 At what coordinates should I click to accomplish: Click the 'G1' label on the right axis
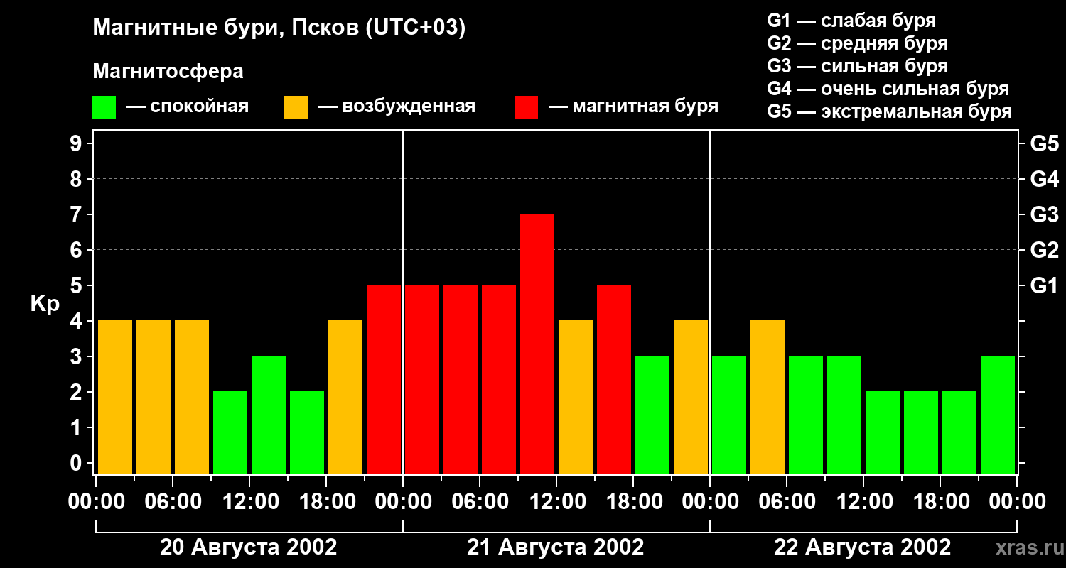1044,285
